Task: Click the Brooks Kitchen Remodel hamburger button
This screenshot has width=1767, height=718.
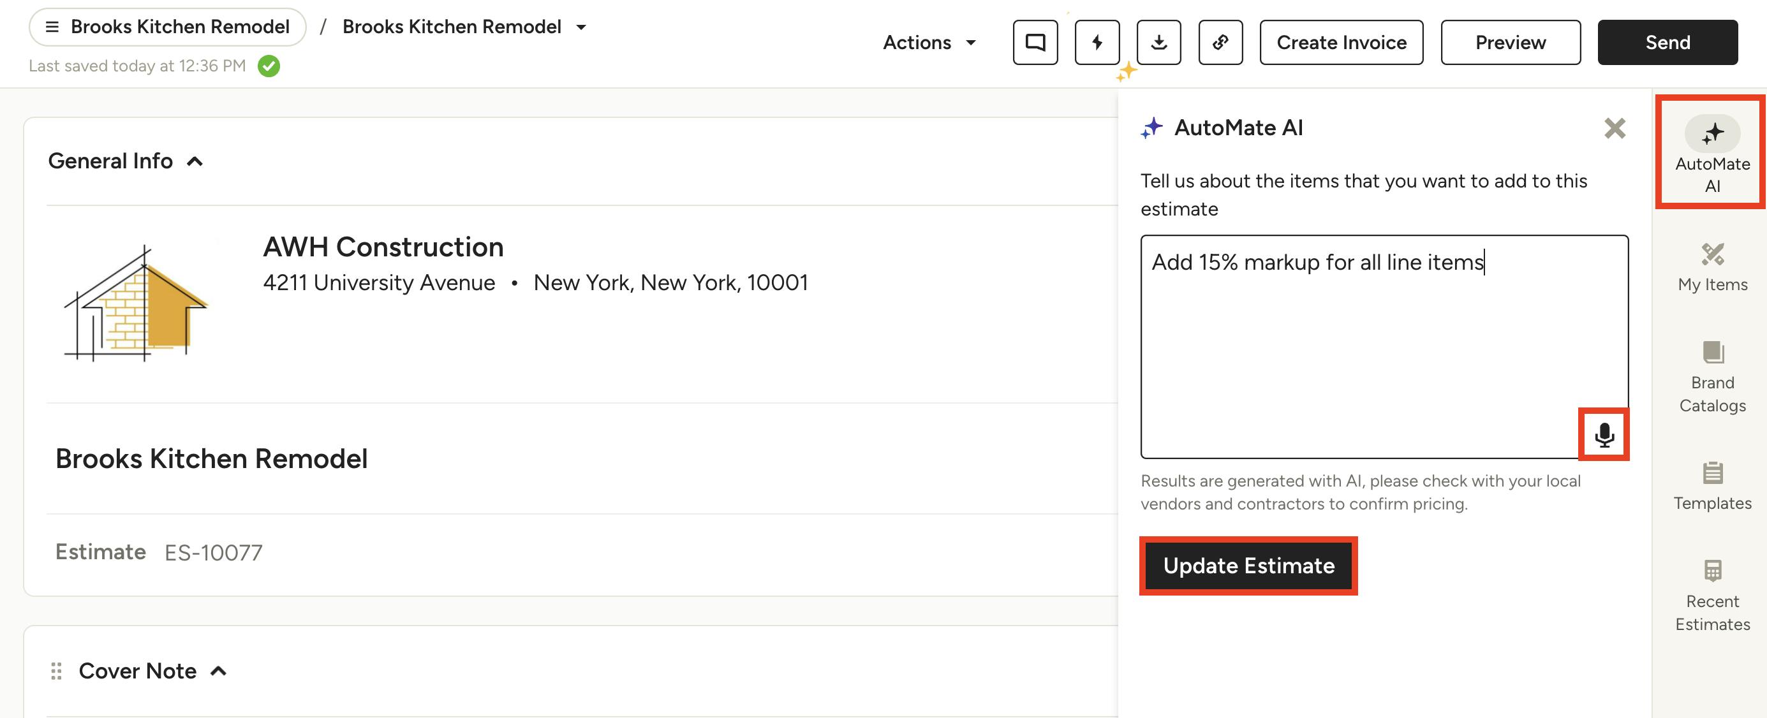Action: pyautogui.click(x=167, y=27)
